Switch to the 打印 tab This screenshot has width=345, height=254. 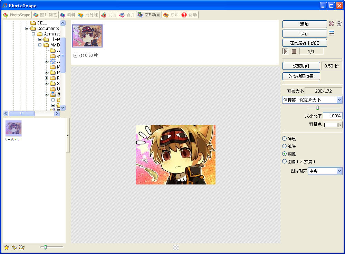(171, 15)
